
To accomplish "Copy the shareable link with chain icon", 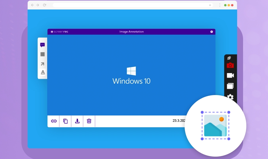I will pos(54,121).
